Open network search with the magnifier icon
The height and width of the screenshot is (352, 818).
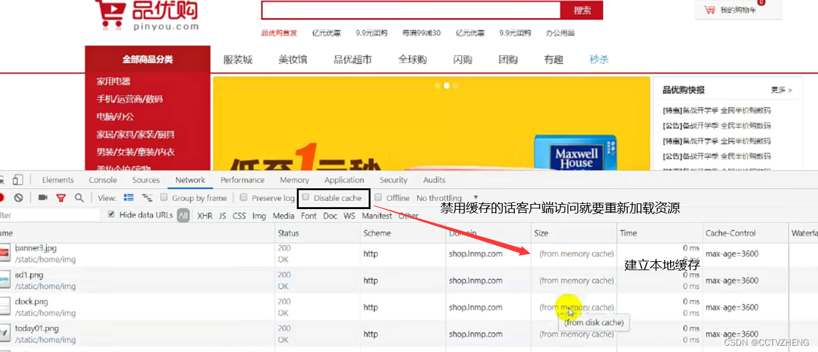(79, 198)
